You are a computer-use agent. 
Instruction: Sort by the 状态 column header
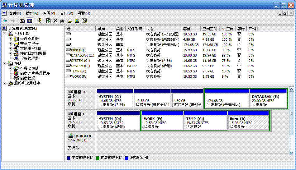pyautogui.click(x=163, y=29)
